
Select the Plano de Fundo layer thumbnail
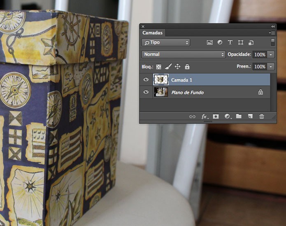(161, 92)
